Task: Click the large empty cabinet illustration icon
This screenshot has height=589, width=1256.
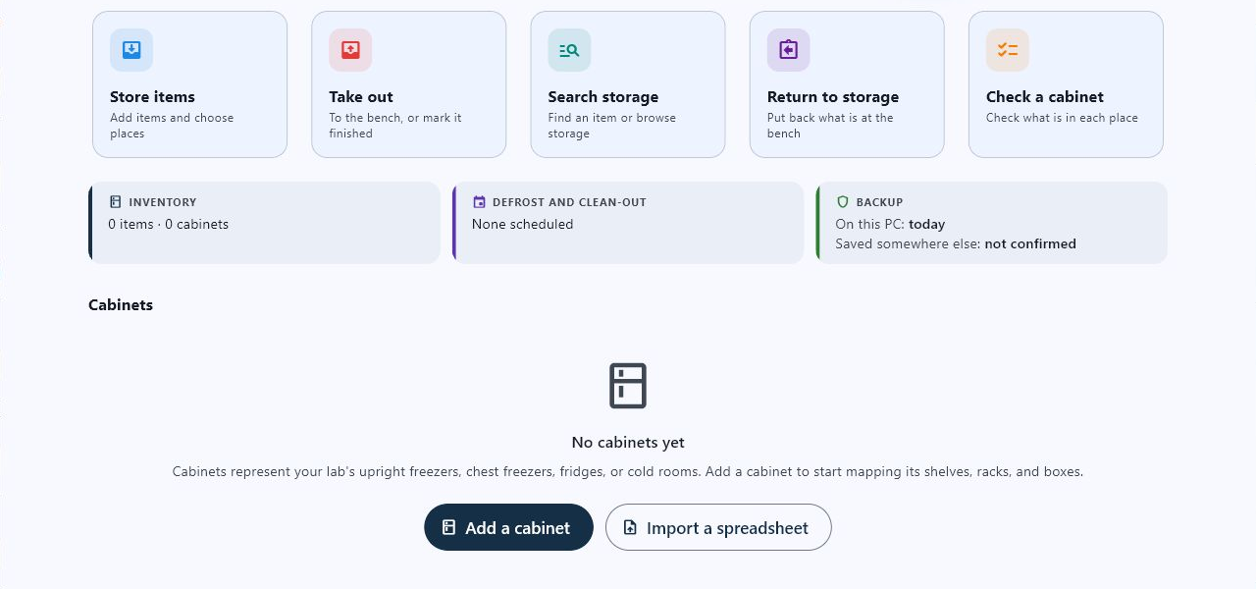Action: pyautogui.click(x=628, y=386)
